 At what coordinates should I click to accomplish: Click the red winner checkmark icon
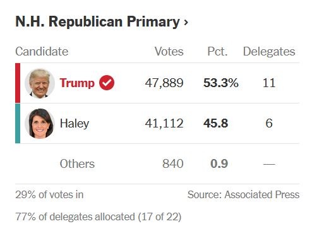coord(107,83)
